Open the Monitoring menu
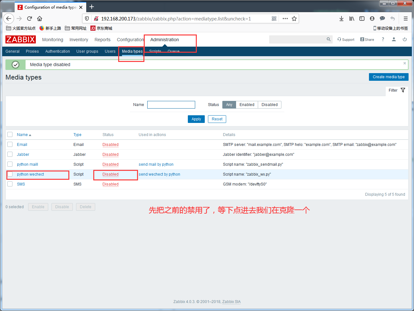The image size is (414, 311). pyautogui.click(x=53, y=40)
